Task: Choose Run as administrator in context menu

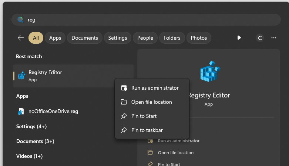Action: tap(152, 88)
